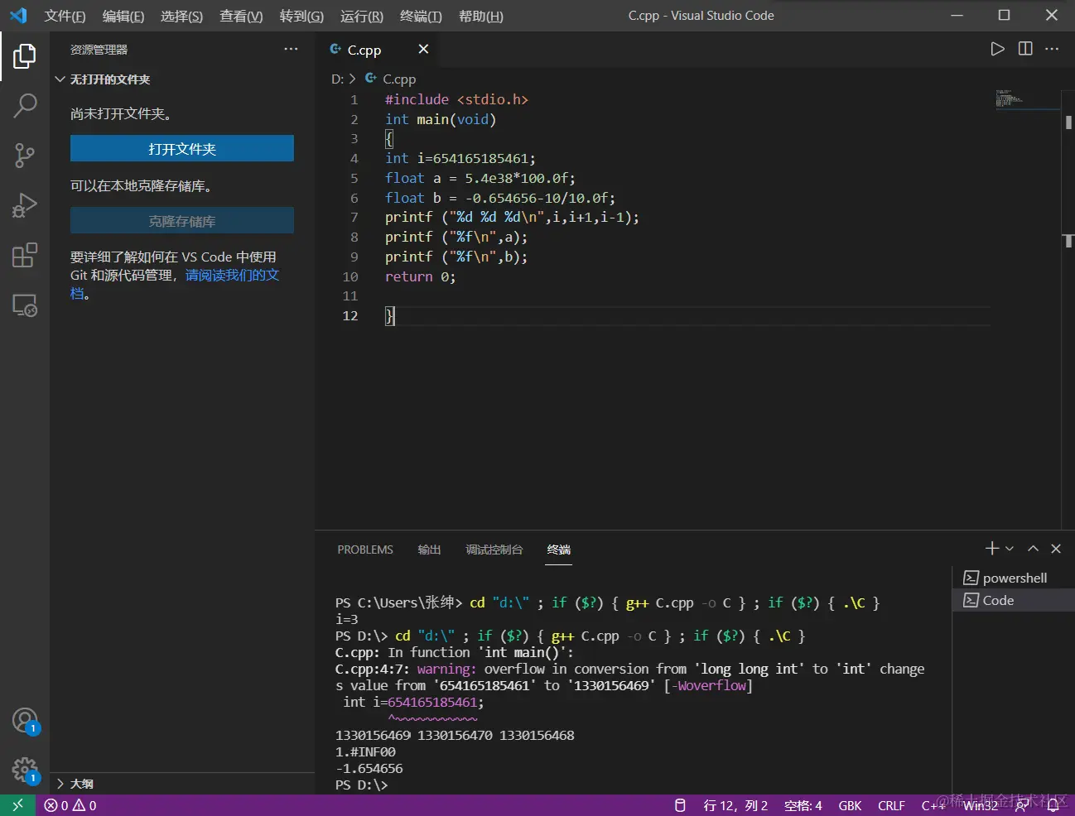Open the Search view icon

coord(25,106)
